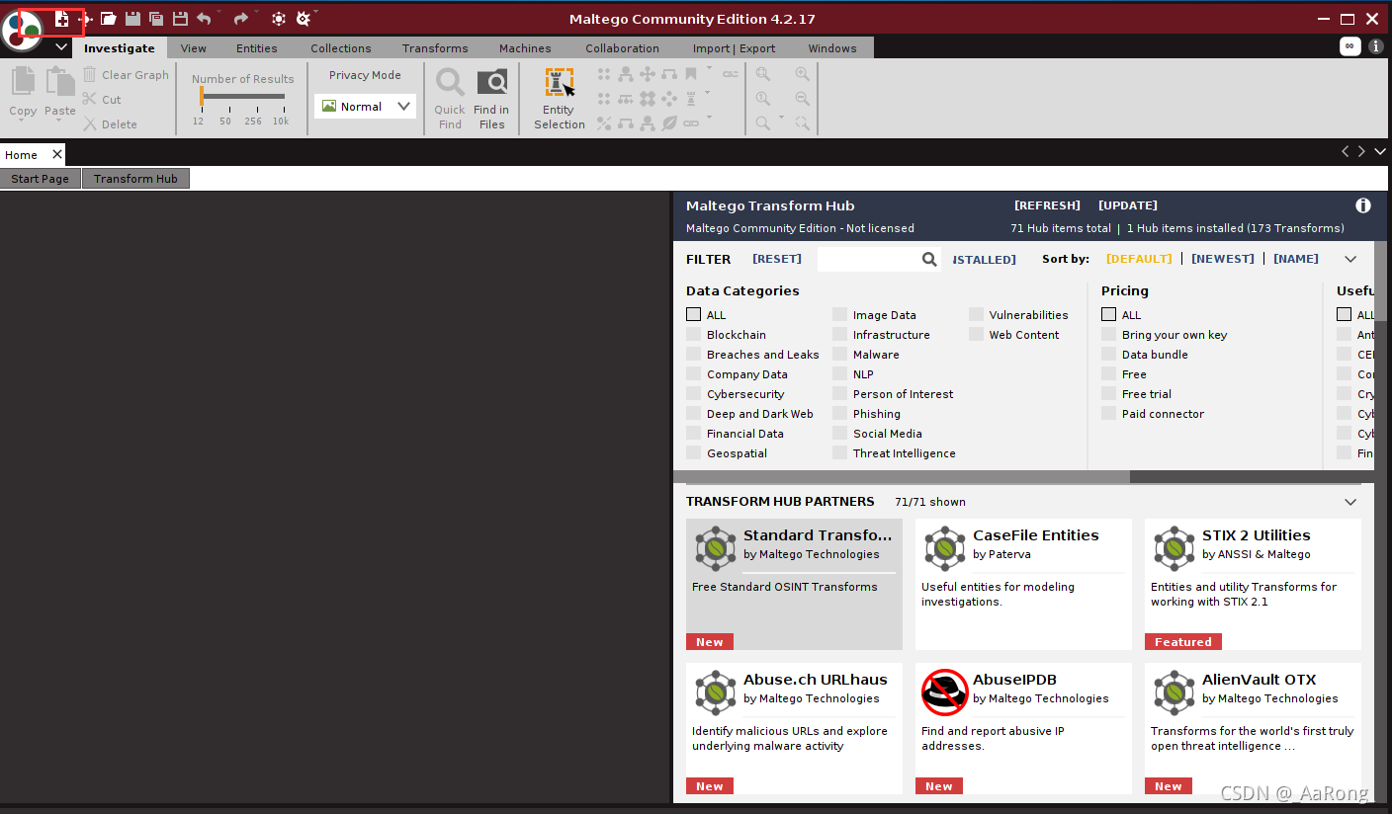
Task: Tick the Social Media checkbox
Action: pos(839,433)
